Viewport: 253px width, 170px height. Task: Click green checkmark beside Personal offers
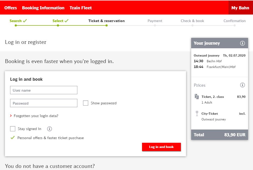[x=12, y=138]
